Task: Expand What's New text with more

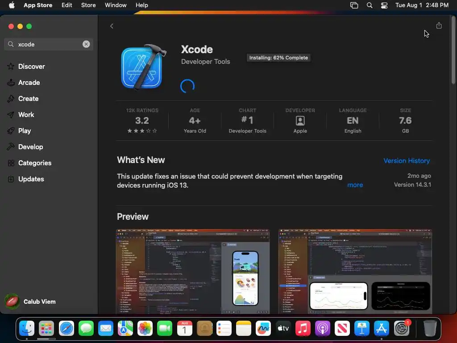Action: 355,185
